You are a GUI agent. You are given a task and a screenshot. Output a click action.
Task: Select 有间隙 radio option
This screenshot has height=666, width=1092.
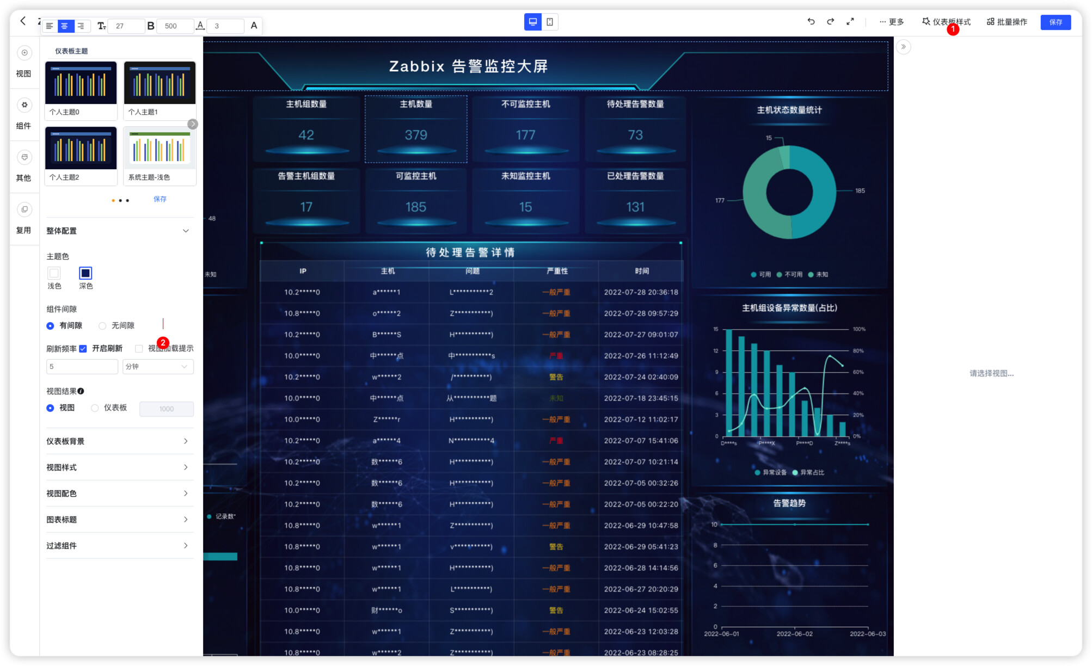[x=50, y=326]
